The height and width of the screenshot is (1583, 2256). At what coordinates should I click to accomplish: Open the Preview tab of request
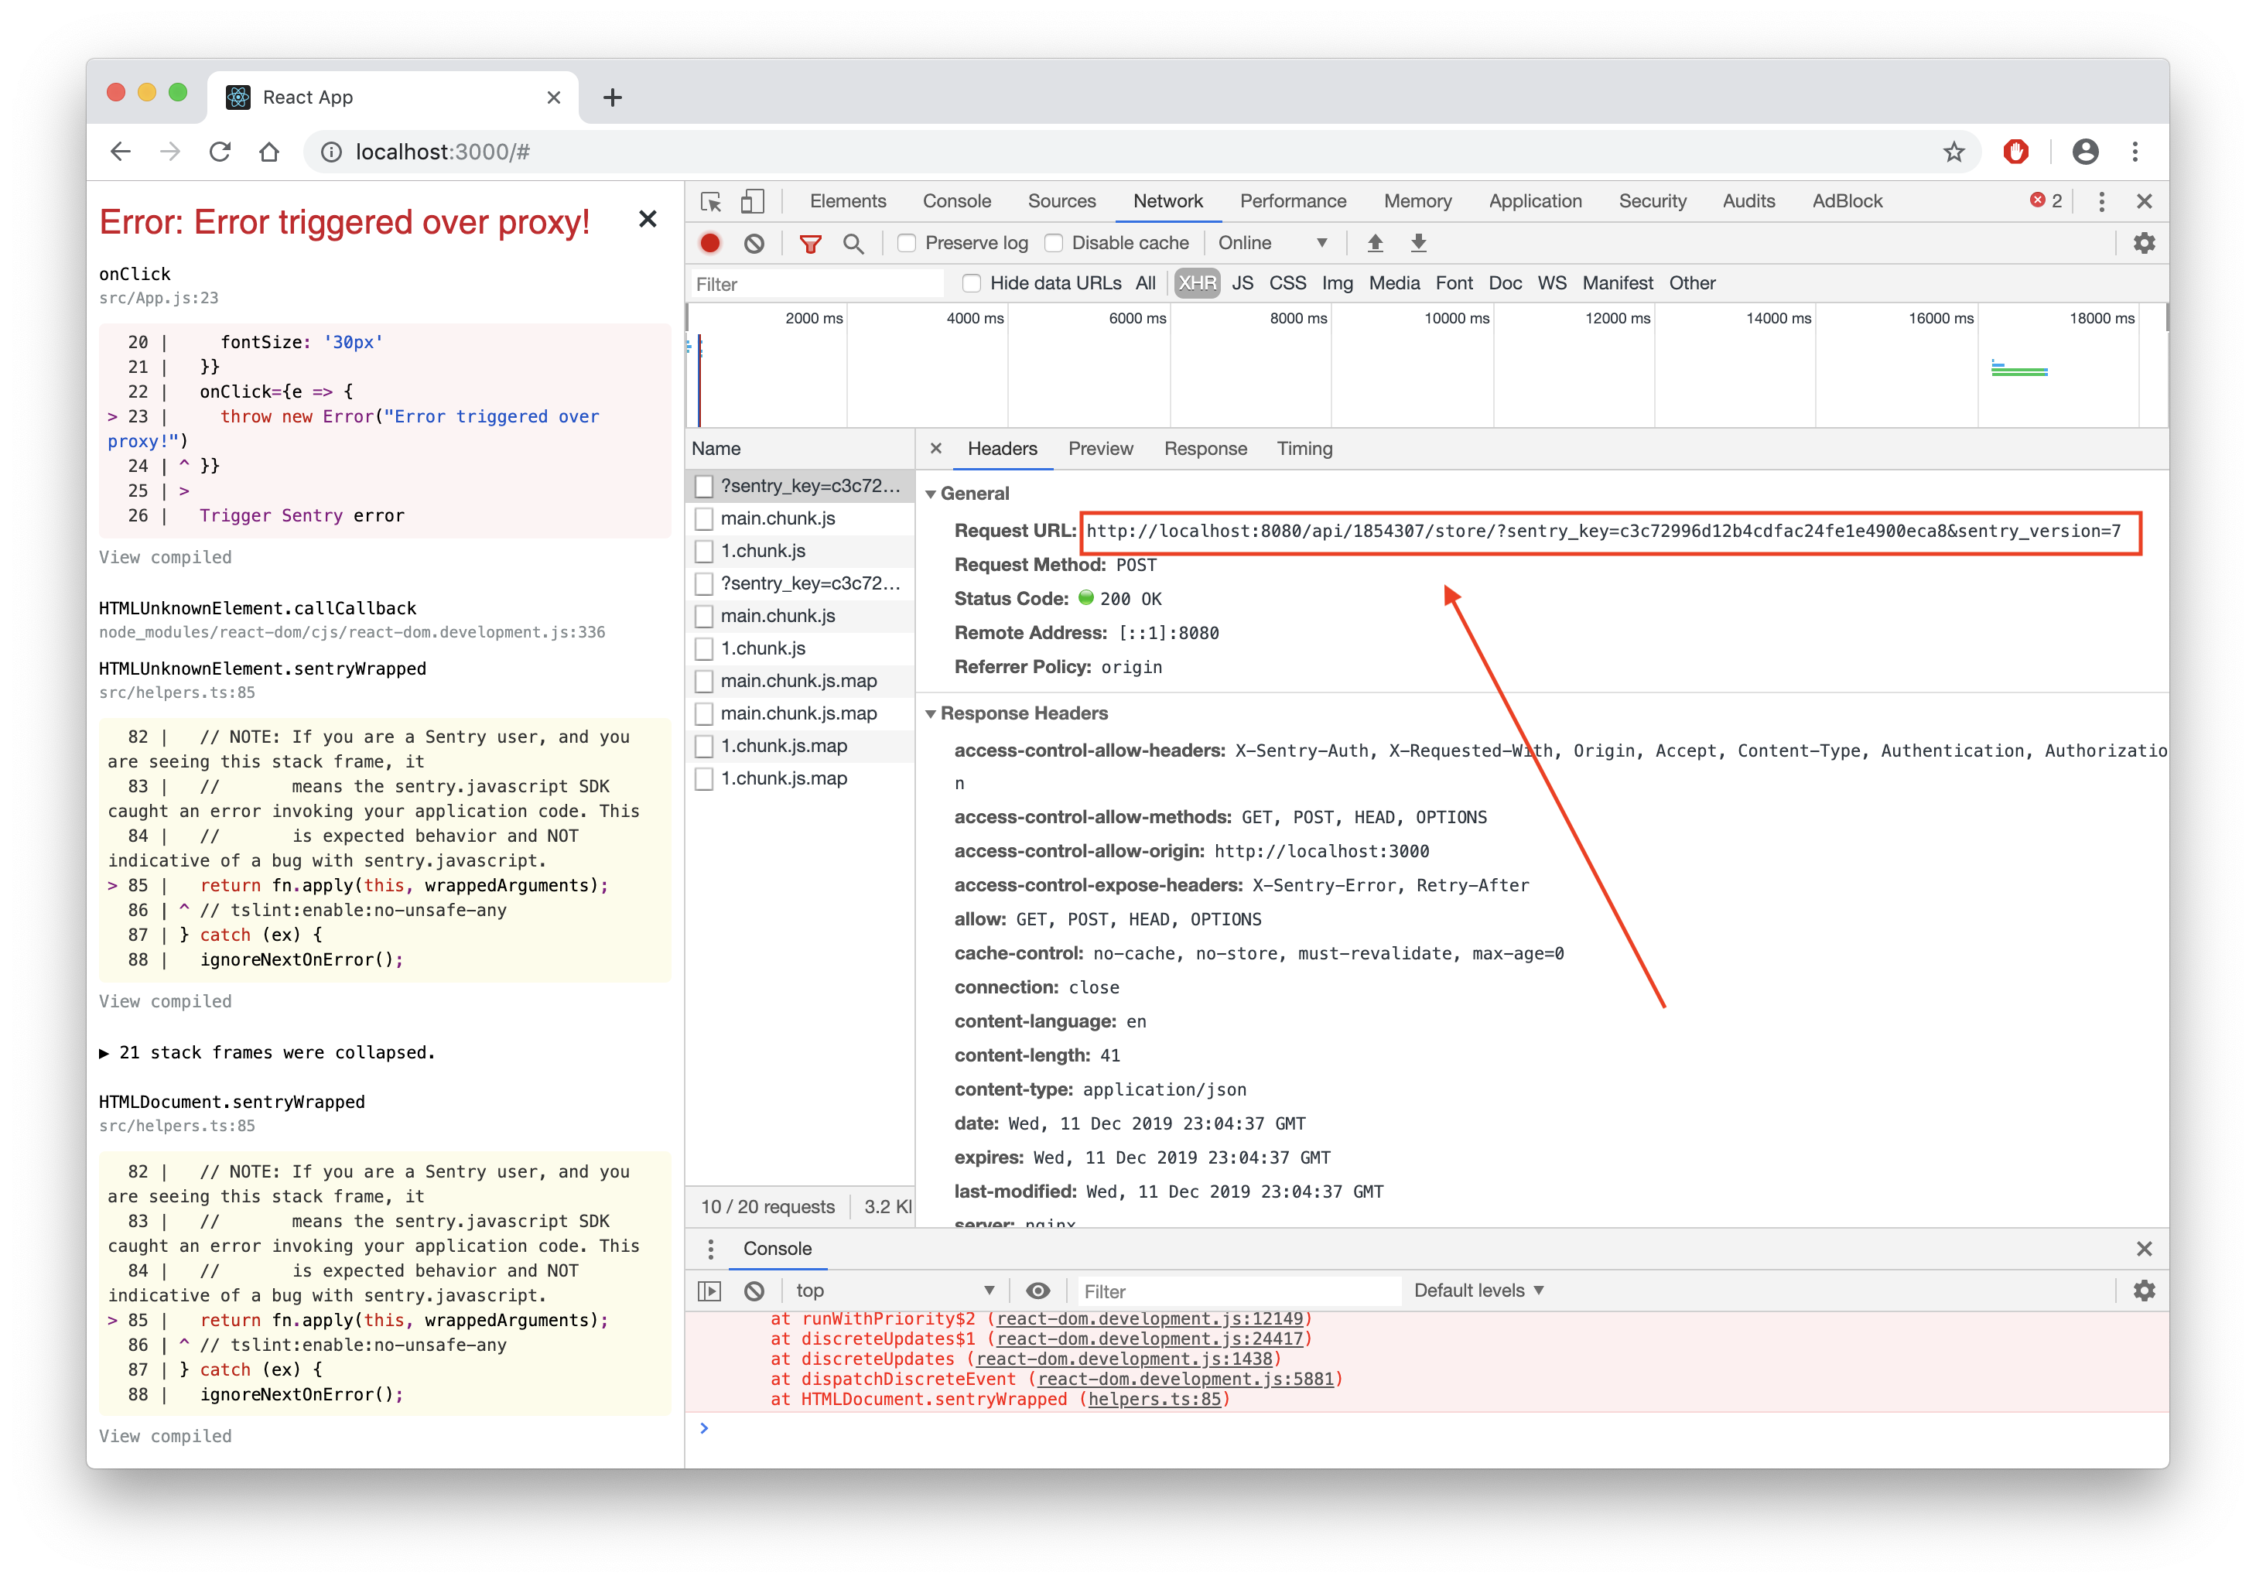1099,448
